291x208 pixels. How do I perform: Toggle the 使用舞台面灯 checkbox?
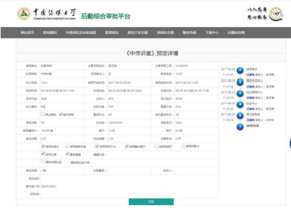click(x=127, y=146)
